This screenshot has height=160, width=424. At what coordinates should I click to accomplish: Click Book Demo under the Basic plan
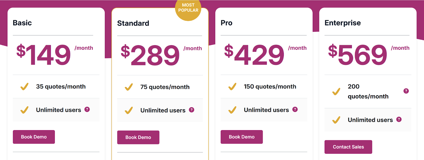pyautogui.click(x=34, y=137)
